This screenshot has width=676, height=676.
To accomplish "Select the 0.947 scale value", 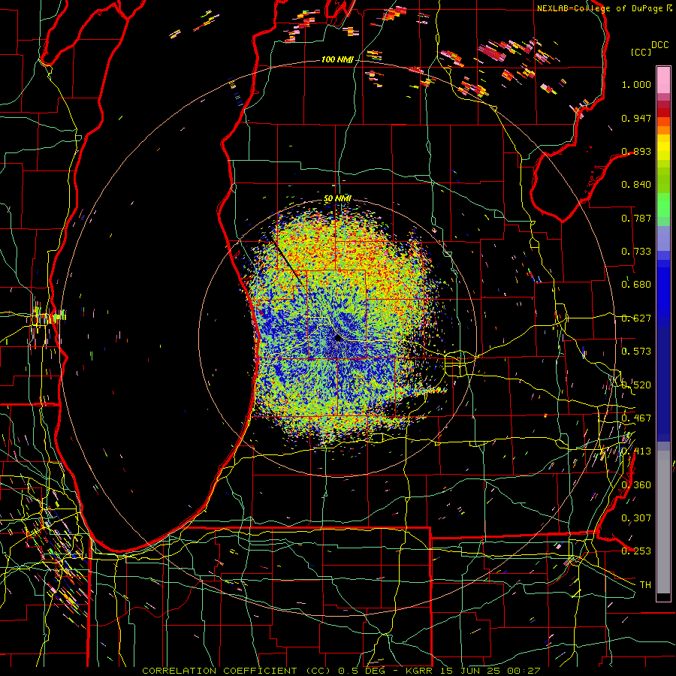I will [636, 118].
